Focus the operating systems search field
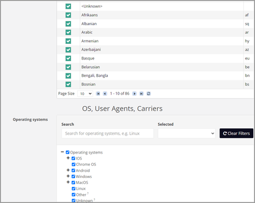Viewport: 255px width, 203px height. pyautogui.click(x=107, y=133)
